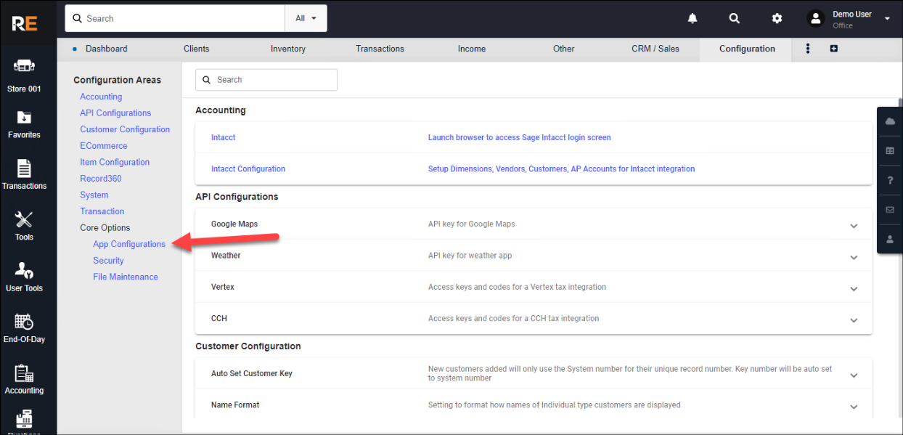Switch to the Inventory tab
Screen dimensions: 903x435
[288, 49]
